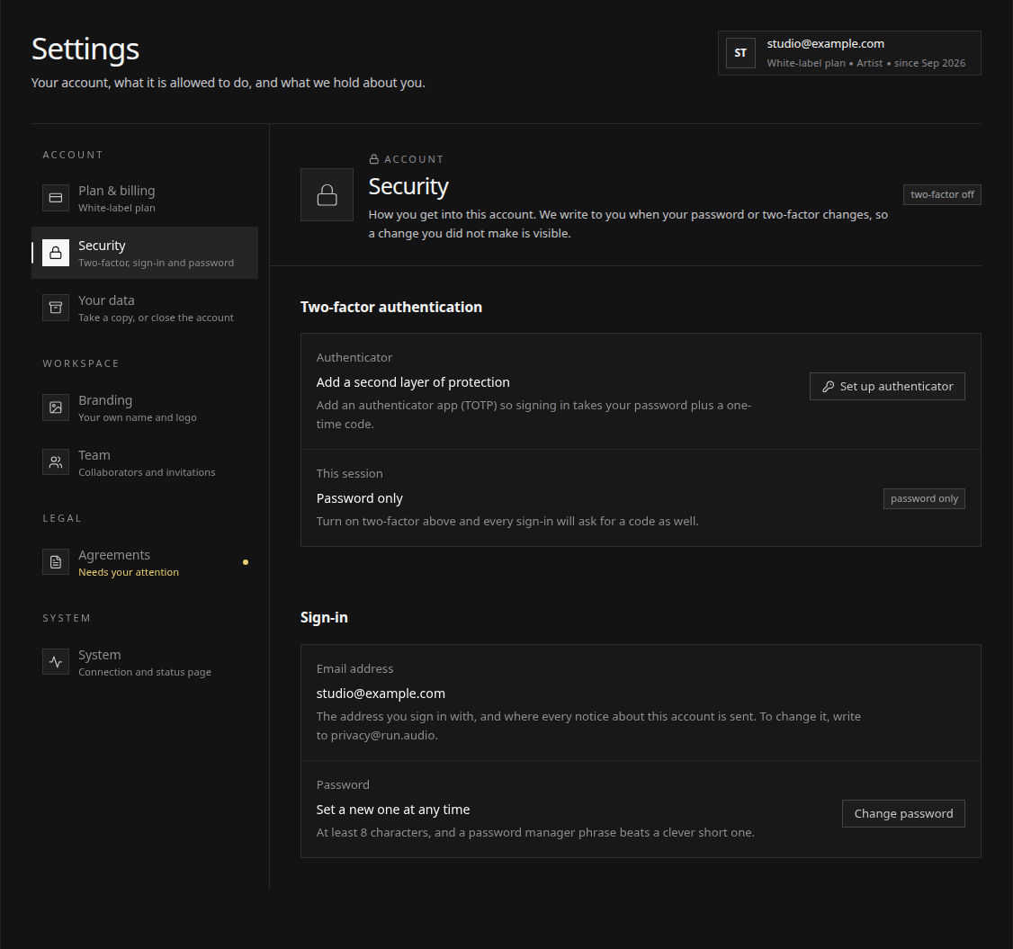Screen dimensions: 1013x949
Task: Click the two-factor off status badge
Action: (942, 194)
